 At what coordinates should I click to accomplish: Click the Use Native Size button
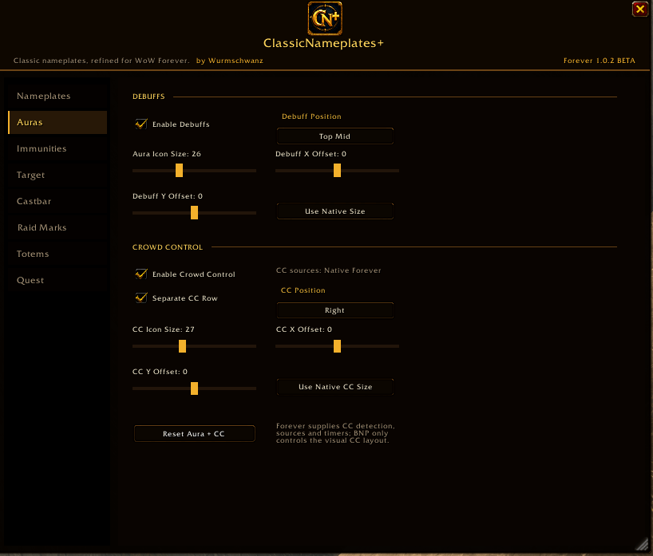click(334, 211)
